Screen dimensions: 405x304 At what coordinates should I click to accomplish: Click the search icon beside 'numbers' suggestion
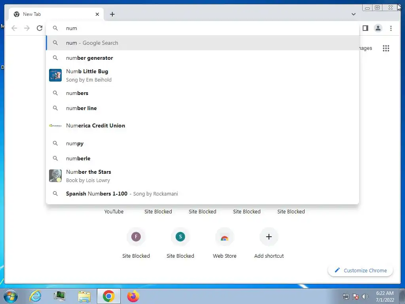(55, 93)
